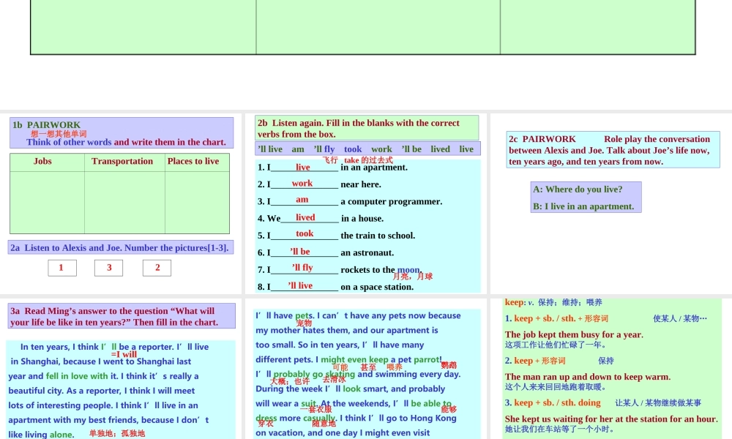Select the 1b PAIRWORK heading box
This screenshot has width=732, height=439.
[122, 133]
